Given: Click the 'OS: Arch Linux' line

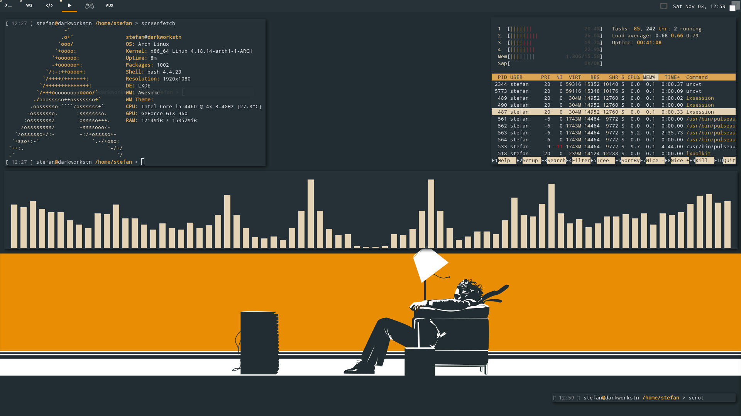Looking at the screenshot, I should [x=147, y=44].
